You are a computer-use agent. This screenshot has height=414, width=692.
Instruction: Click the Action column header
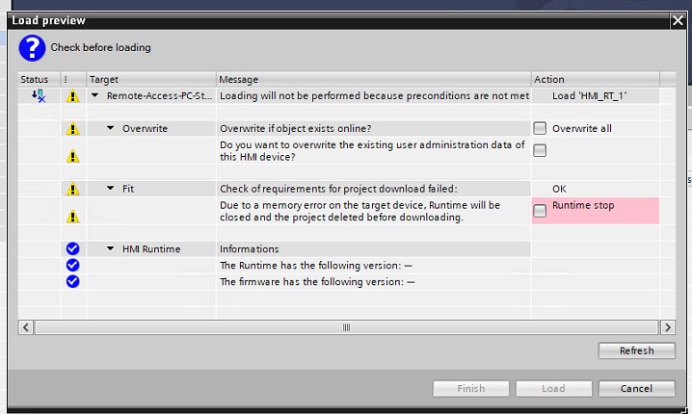[596, 79]
